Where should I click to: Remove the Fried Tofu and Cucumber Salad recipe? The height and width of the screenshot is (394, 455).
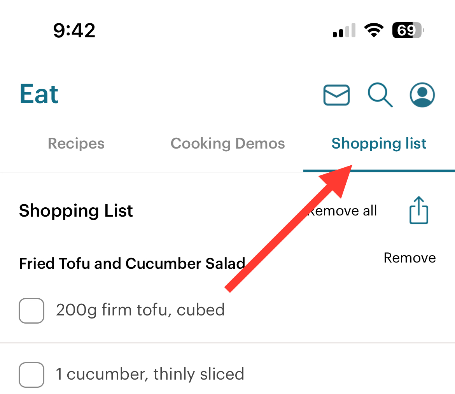pos(410,257)
